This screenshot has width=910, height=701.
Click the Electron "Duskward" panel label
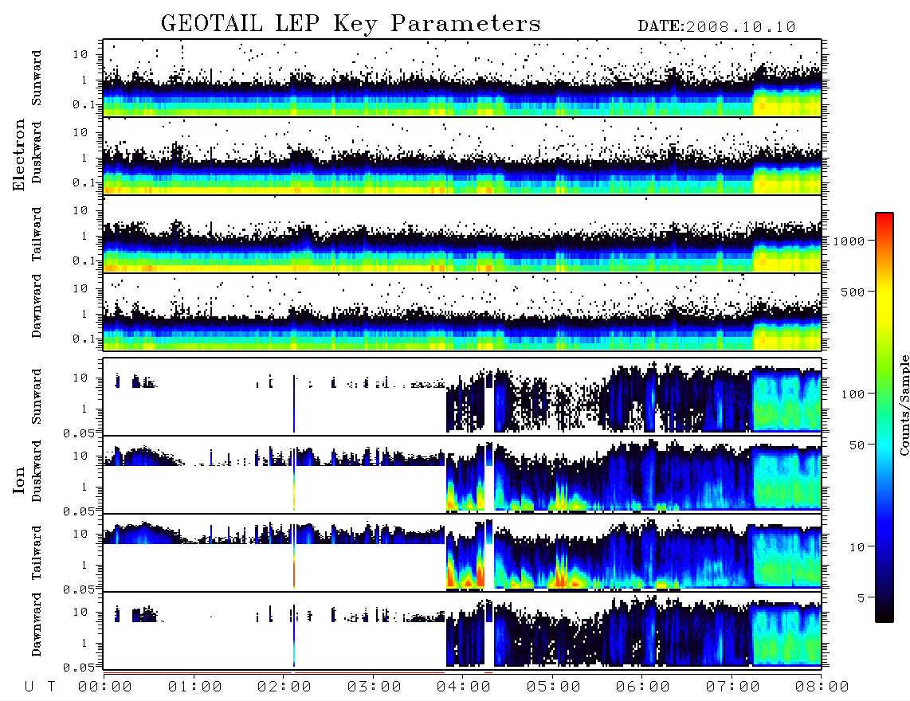coord(37,152)
